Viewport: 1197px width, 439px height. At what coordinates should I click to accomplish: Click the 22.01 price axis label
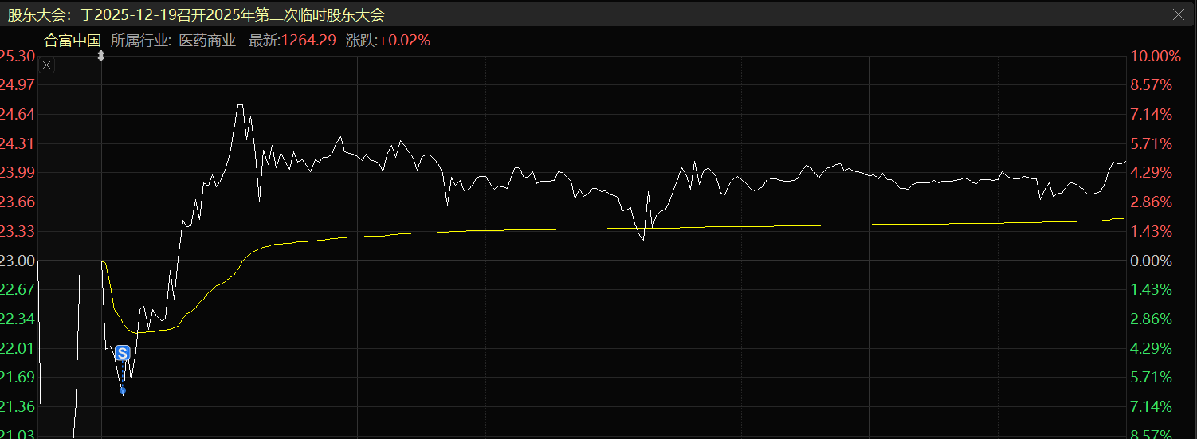(18, 348)
